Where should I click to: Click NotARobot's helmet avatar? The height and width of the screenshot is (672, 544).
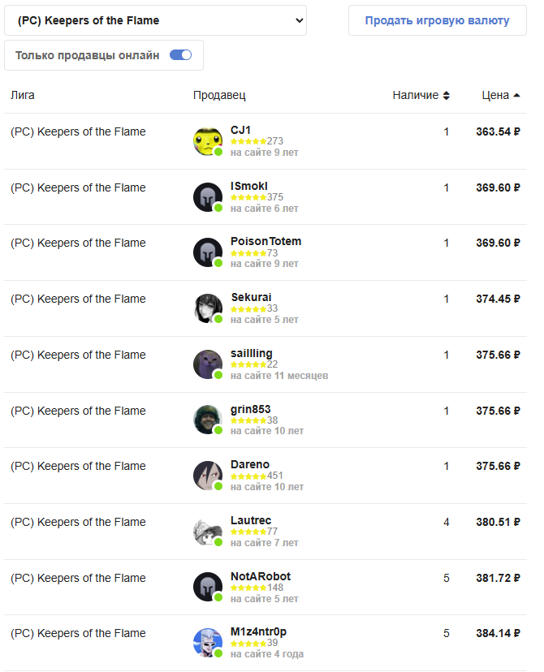[208, 587]
